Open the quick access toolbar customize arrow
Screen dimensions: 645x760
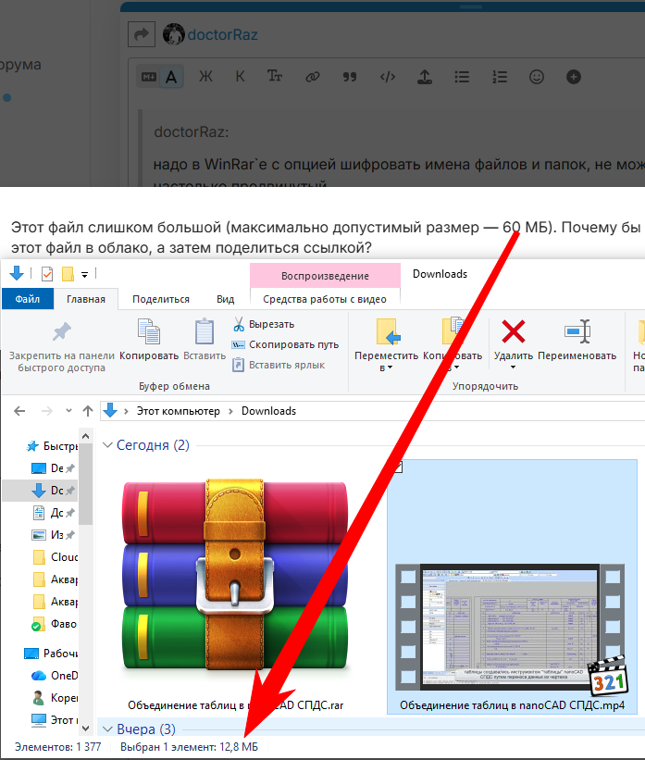85,274
